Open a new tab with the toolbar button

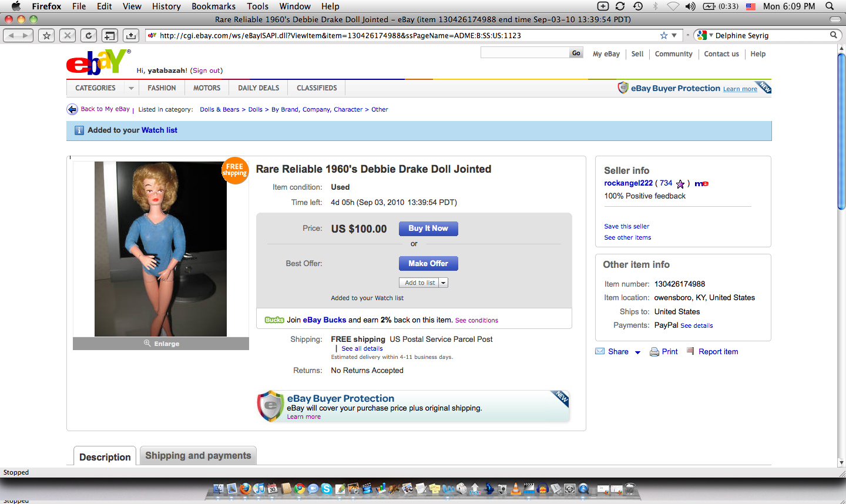[110, 35]
